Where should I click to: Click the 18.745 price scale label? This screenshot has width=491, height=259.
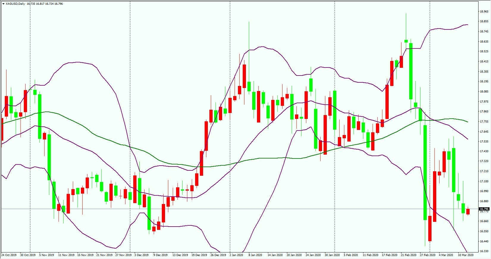[484, 32]
